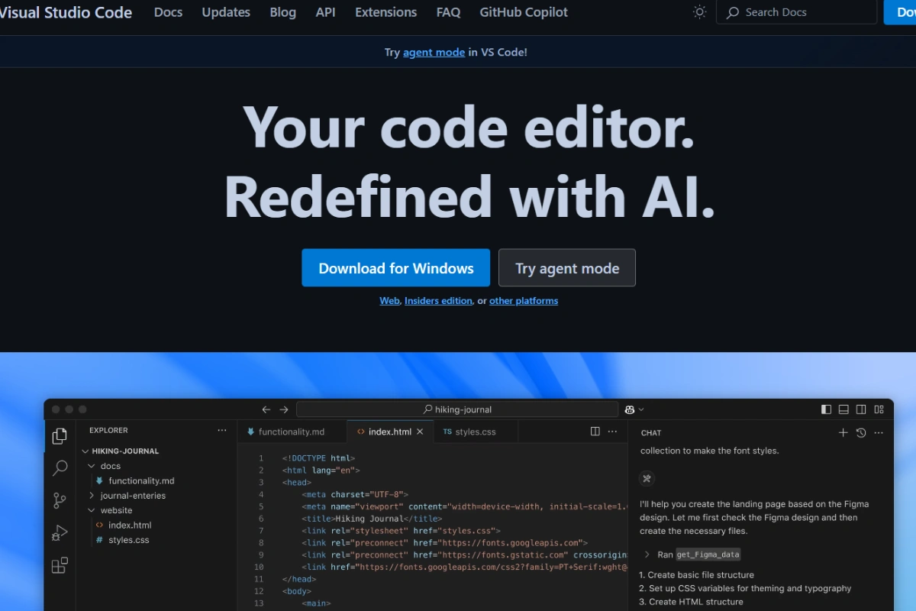
Task: Open editor more actions next to split icon
Action: [x=612, y=432]
